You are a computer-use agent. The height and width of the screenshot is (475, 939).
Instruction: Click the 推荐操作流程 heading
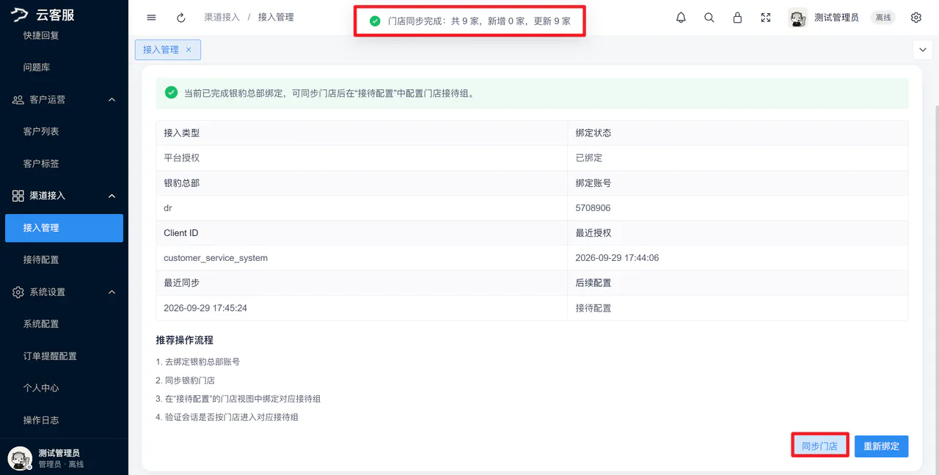pyautogui.click(x=184, y=340)
